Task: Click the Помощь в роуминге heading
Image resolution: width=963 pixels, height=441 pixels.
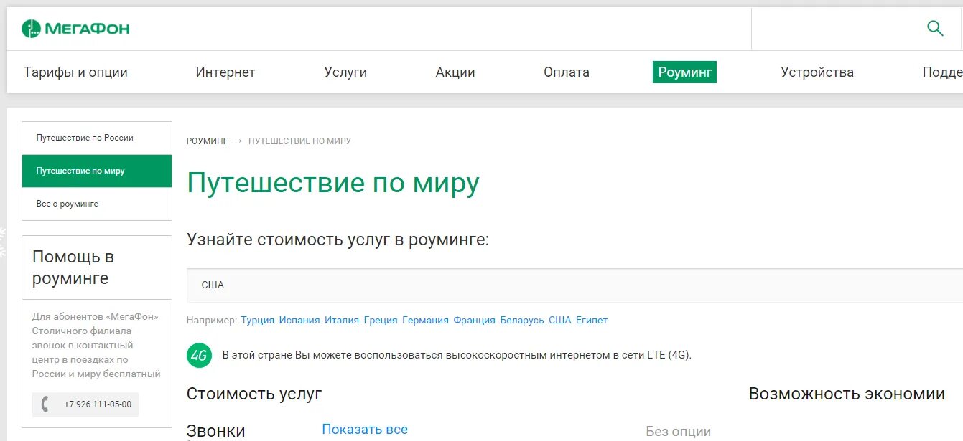Action: click(73, 267)
